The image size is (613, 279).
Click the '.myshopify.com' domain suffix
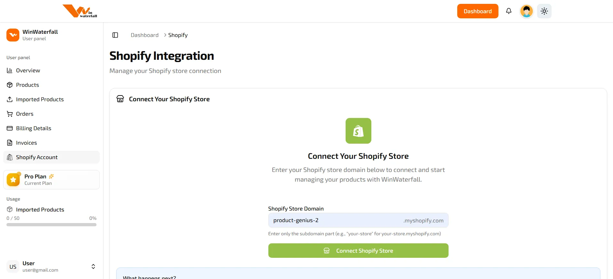point(423,221)
